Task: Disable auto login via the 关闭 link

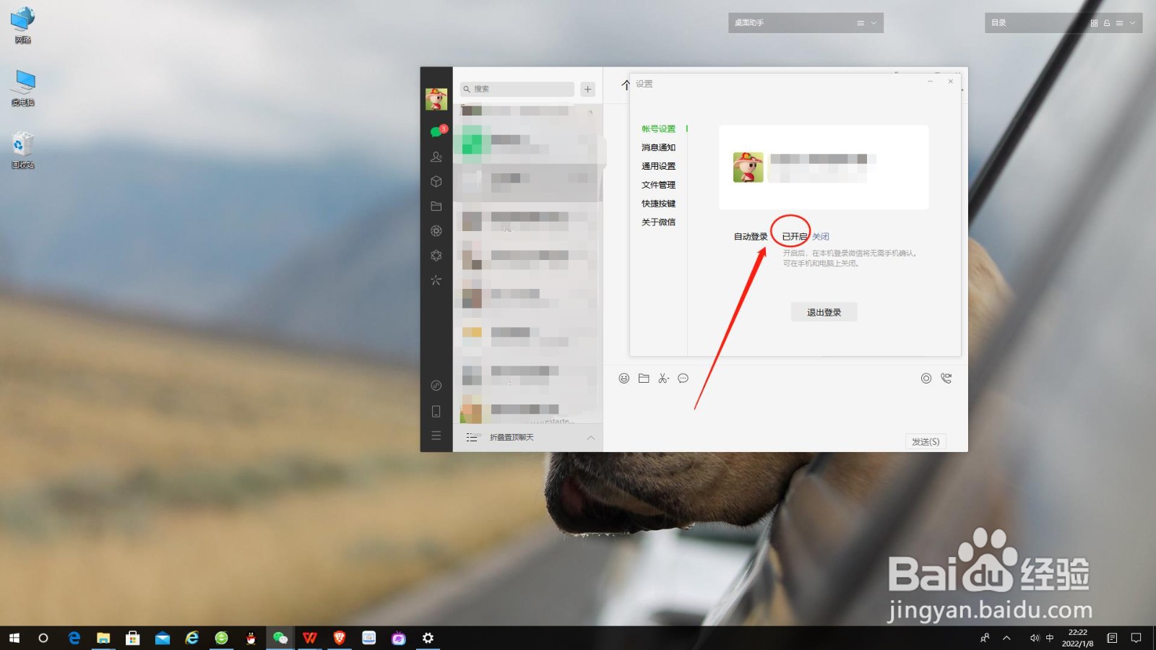Action: click(821, 236)
